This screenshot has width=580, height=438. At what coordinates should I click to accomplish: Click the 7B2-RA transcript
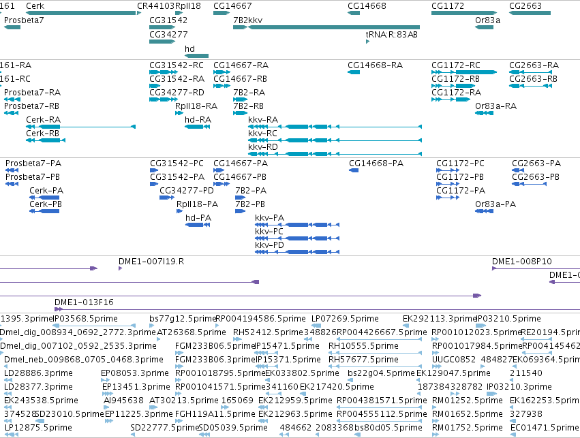click(240, 99)
